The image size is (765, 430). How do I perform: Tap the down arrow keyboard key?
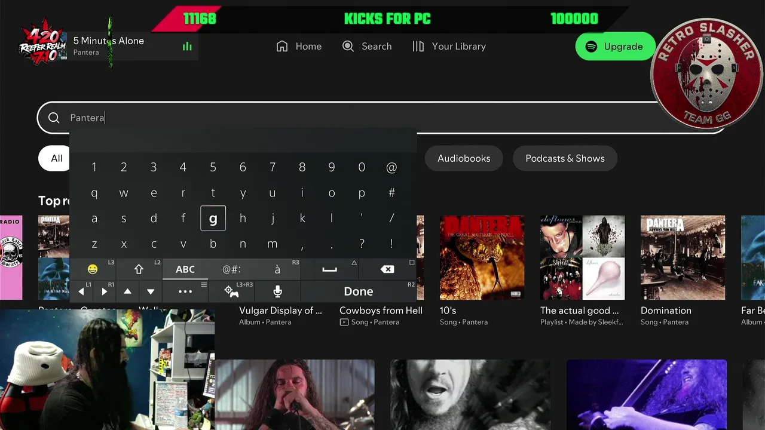pos(151,291)
